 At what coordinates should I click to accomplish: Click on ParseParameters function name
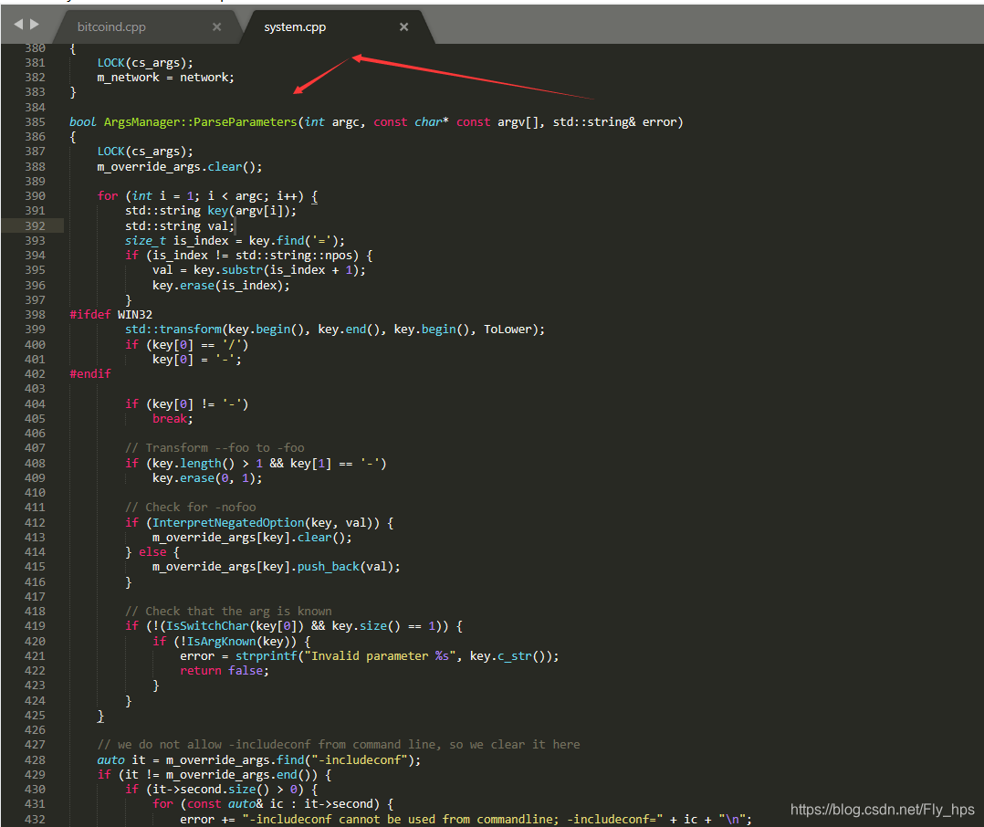click(x=245, y=121)
